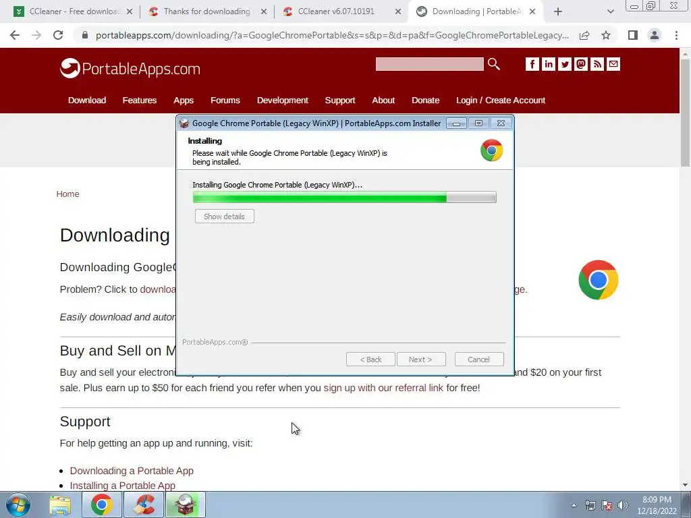
Task: Open CCleaner from the taskbar
Action: 144,505
